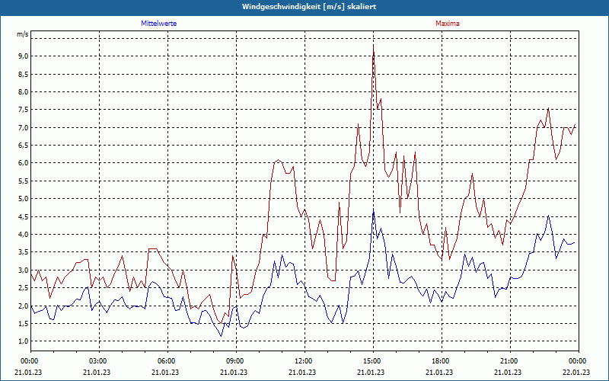The height and width of the screenshot is (381, 609).
Task: Click the '4,0' y-axis label
Action: (24, 234)
